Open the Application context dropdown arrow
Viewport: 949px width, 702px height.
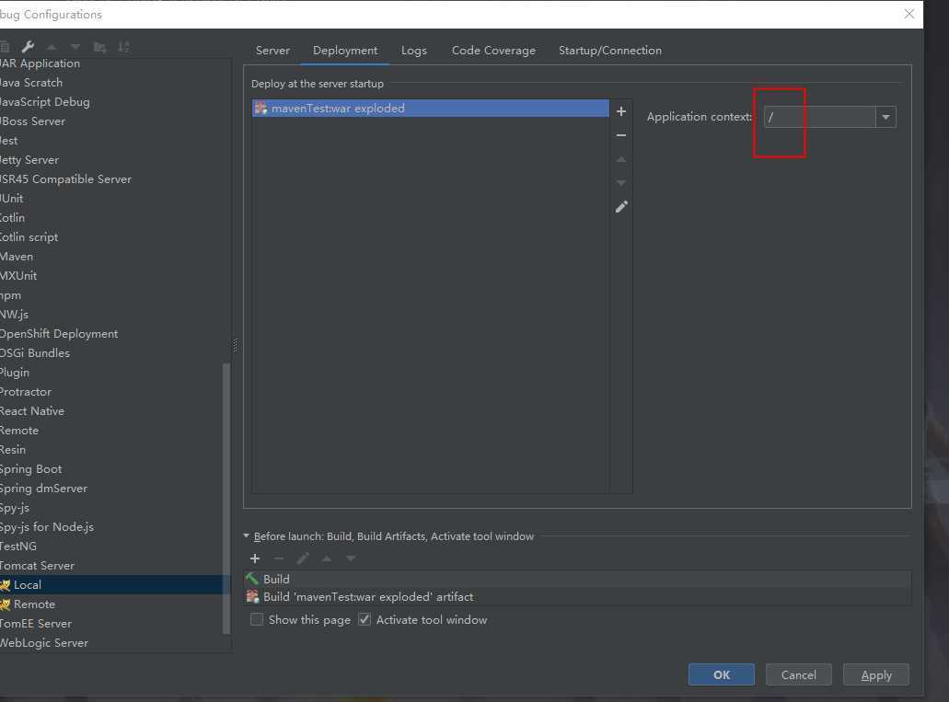tap(886, 117)
